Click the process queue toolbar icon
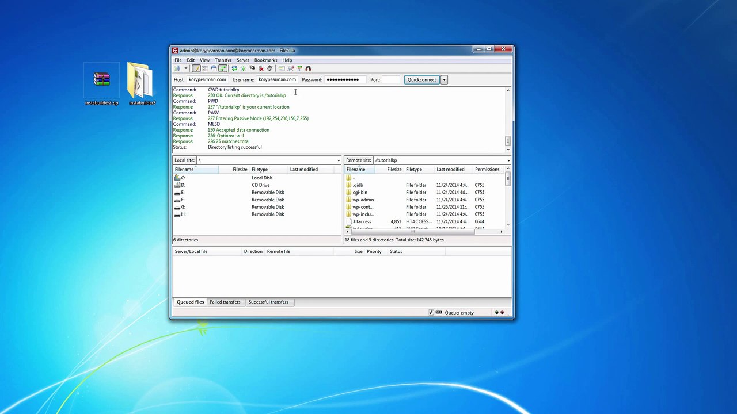 pos(243,68)
